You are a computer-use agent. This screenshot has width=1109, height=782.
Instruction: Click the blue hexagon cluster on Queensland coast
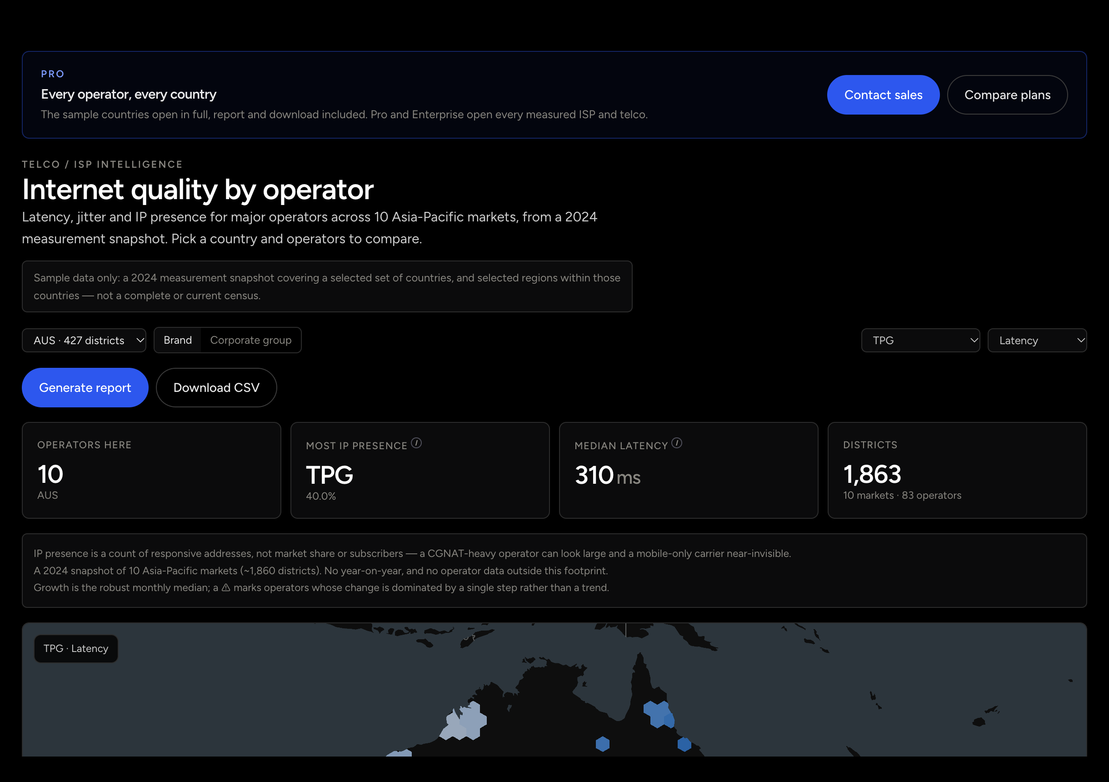[x=659, y=714]
